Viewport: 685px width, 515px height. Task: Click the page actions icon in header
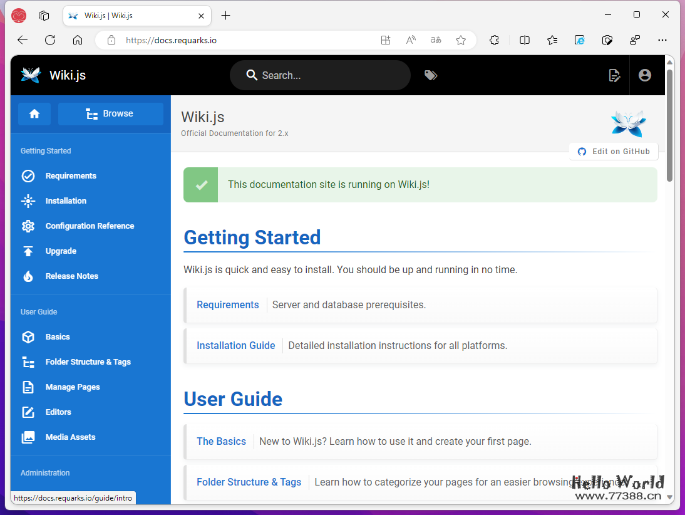click(614, 75)
